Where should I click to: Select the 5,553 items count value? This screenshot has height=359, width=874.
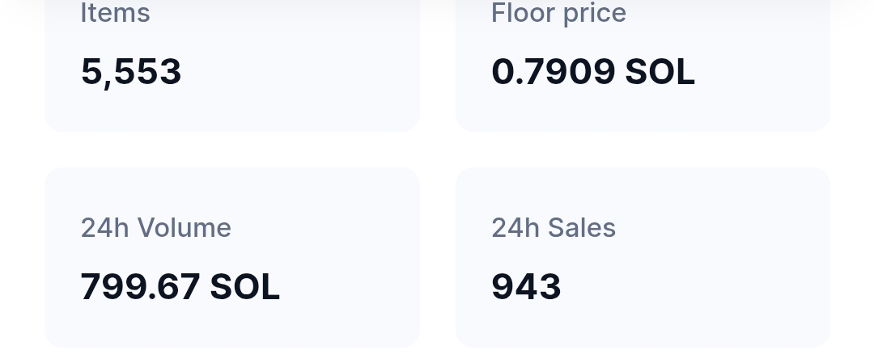pyautogui.click(x=131, y=72)
